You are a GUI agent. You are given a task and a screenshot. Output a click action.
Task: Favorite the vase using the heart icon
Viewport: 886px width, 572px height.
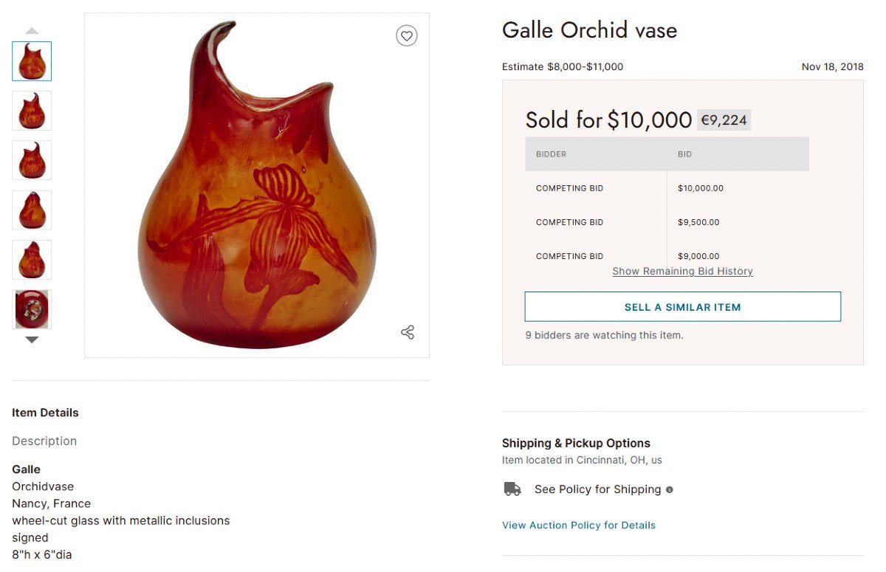coord(407,35)
